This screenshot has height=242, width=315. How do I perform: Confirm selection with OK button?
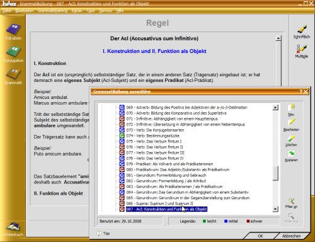click(x=260, y=236)
